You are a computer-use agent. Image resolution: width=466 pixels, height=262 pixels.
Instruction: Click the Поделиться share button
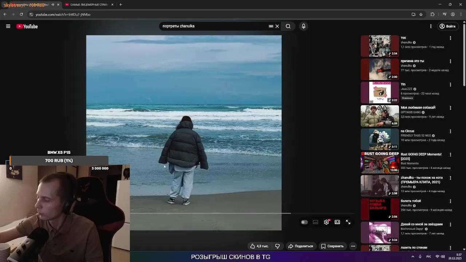coord(301,246)
